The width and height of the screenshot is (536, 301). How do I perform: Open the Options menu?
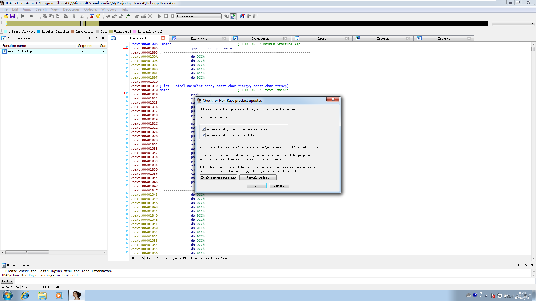pyautogui.click(x=90, y=9)
